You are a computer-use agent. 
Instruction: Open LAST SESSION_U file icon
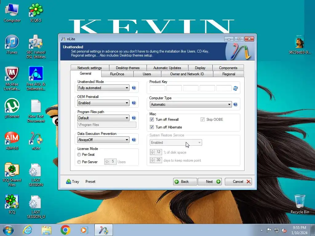pyautogui.click(x=36, y=207)
